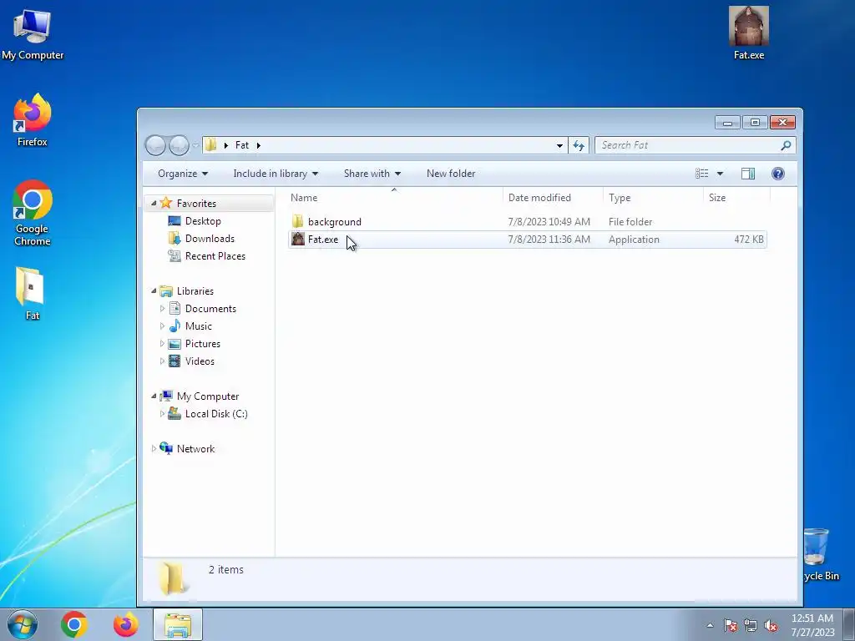Expand the Music library
The height and width of the screenshot is (641, 855).
click(162, 326)
